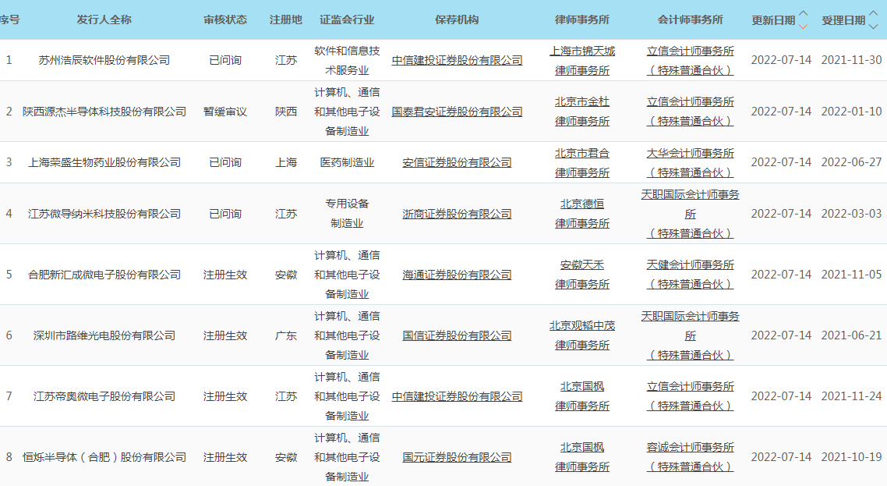Open sponsor link 海通证券股份有限公司
Screen dimensions: 887x486
tap(457, 275)
